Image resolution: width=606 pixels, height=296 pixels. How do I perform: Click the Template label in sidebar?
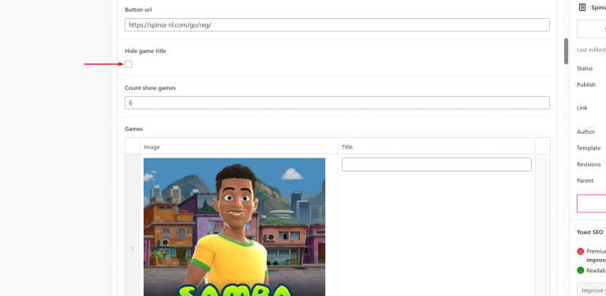[589, 148]
